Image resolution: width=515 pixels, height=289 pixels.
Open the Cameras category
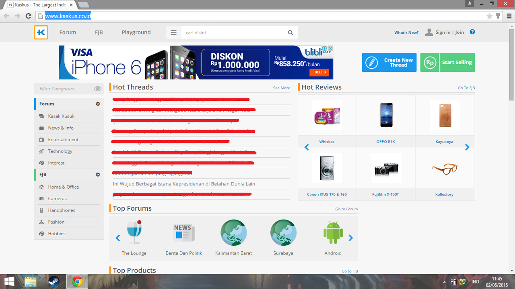pyautogui.click(x=57, y=198)
